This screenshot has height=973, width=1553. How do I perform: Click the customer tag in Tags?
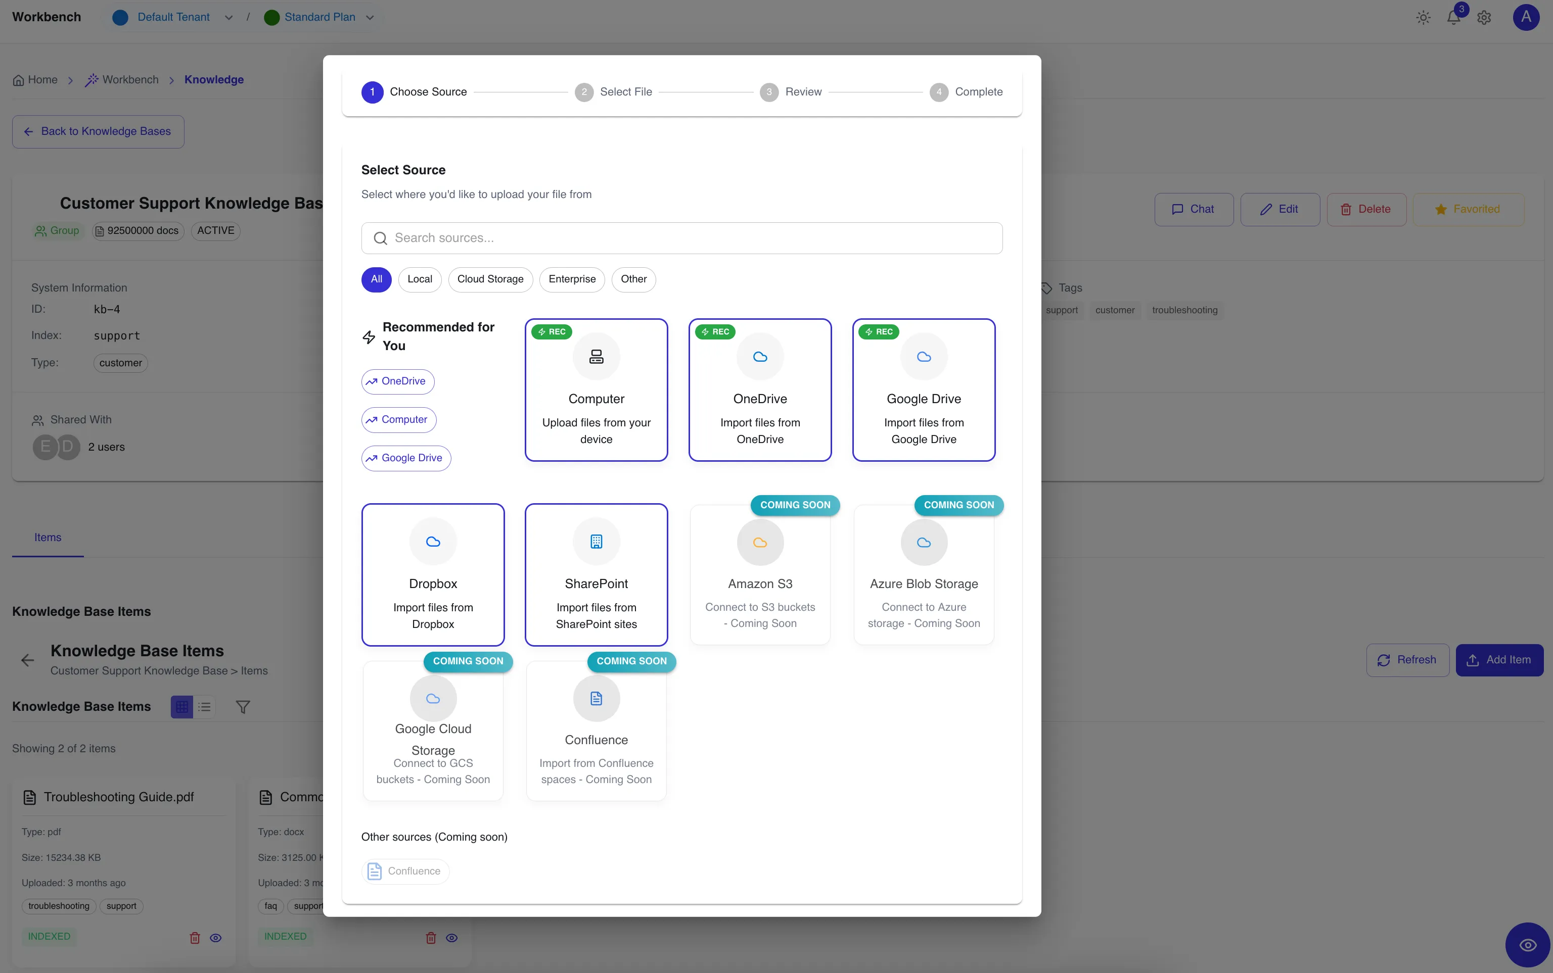pyautogui.click(x=1115, y=311)
